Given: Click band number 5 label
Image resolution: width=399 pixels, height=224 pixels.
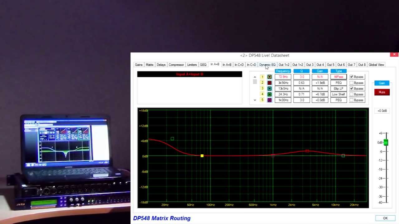Looking at the screenshot, I should (262, 100).
